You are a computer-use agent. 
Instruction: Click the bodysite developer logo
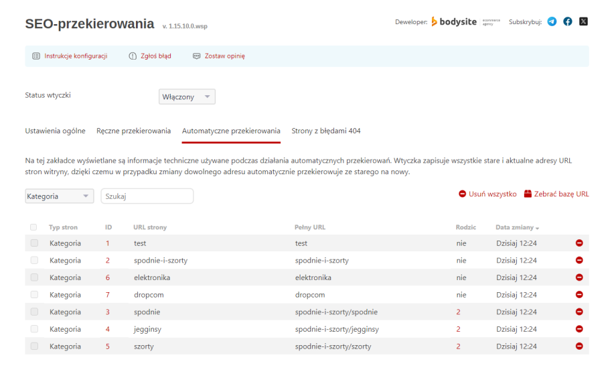(454, 21)
